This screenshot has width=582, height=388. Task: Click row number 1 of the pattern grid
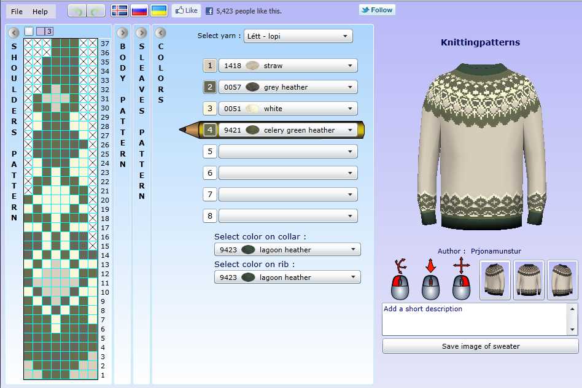[x=103, y=375]
